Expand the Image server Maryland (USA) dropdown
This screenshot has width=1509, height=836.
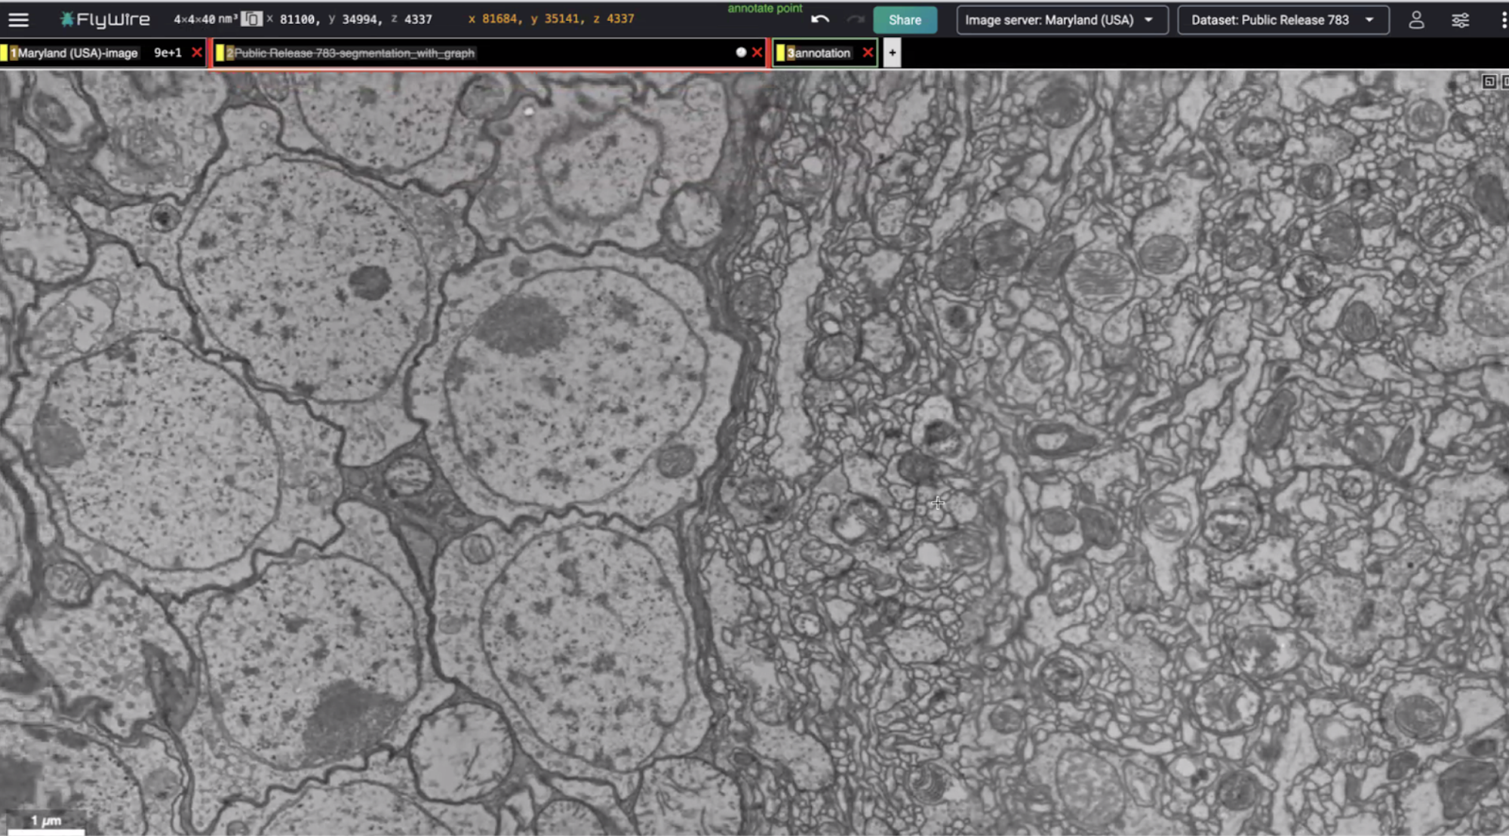tap(1062, 20)
